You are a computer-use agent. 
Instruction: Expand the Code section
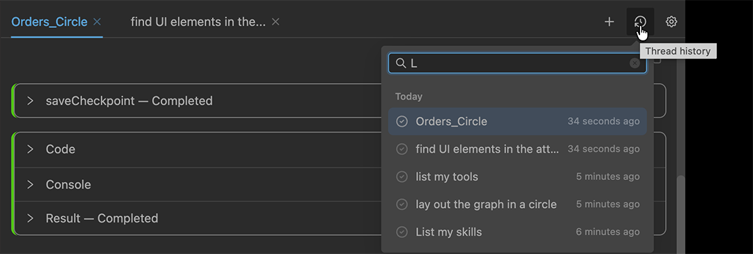point(30,149)
